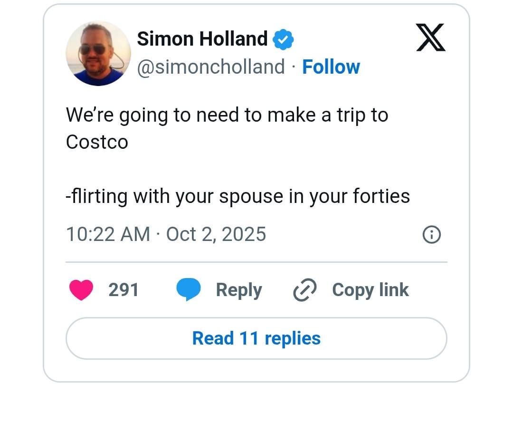Click the Oct 2, 2025 date
Screen dimensions: 513x423
point(216,234)
